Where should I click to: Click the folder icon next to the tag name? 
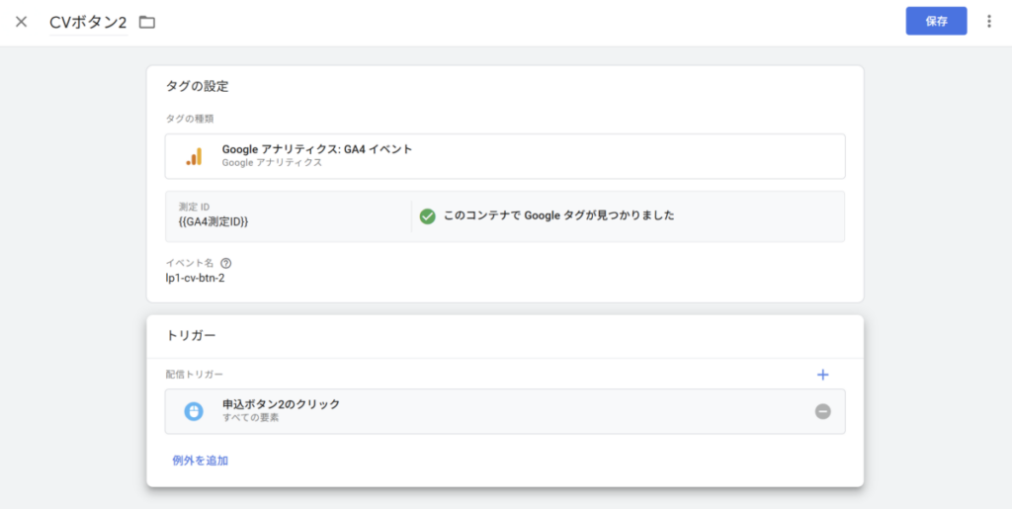pyautogui.click(x=147, y=22)
